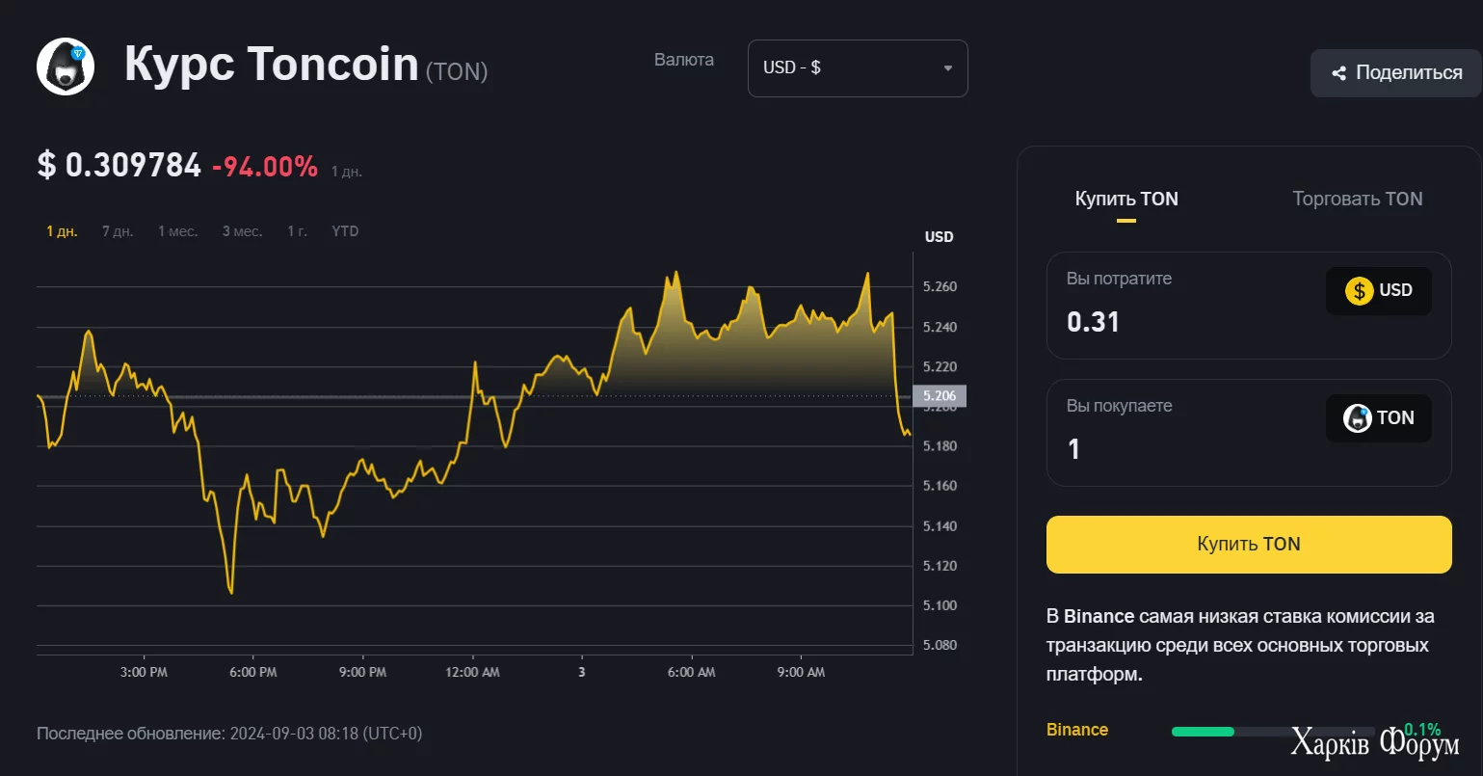Screen dimensions: 1483x776
Task: Click the Вы потратите amount field
Action: [x=1185, y=322]
